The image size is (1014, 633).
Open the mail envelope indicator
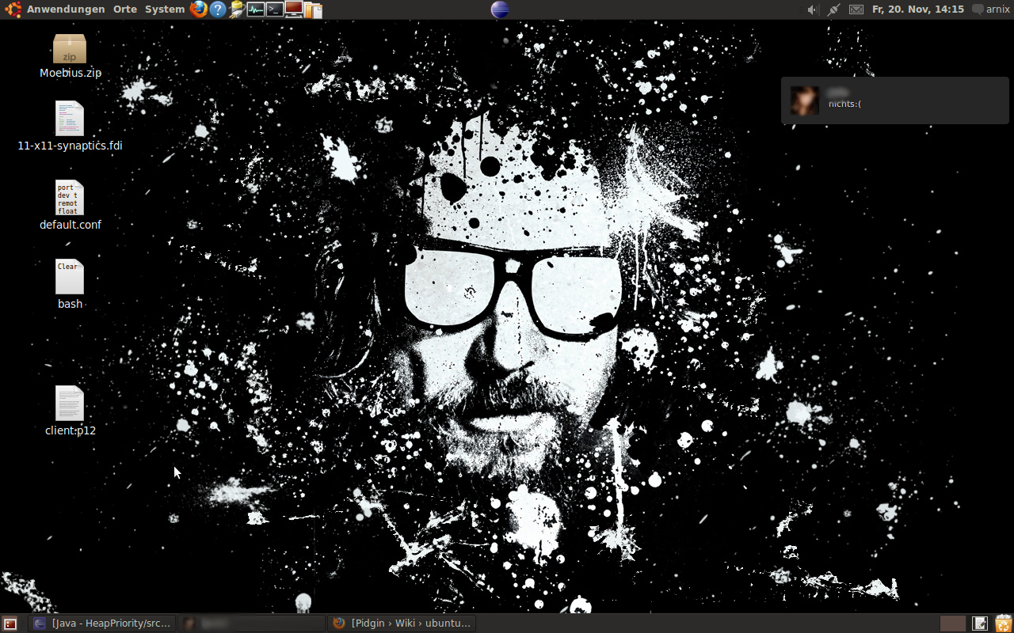856,9
